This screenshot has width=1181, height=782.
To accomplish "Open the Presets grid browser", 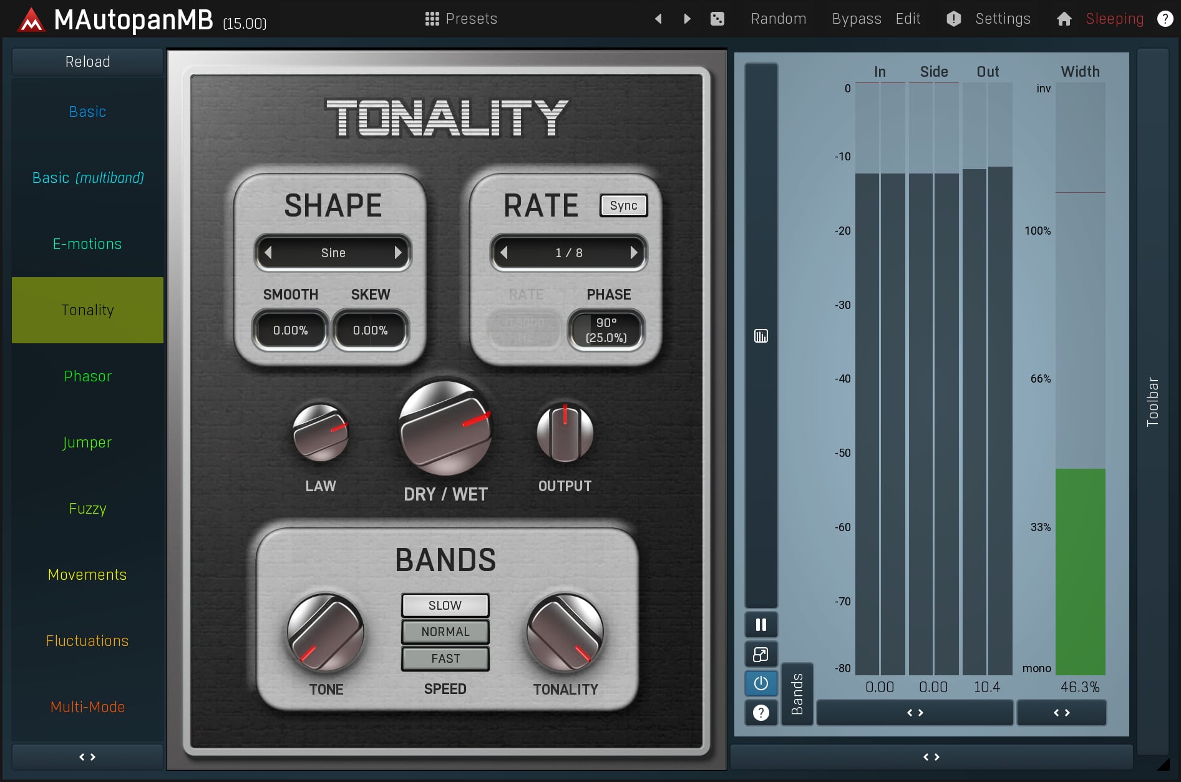I will (x=461, y=19).
